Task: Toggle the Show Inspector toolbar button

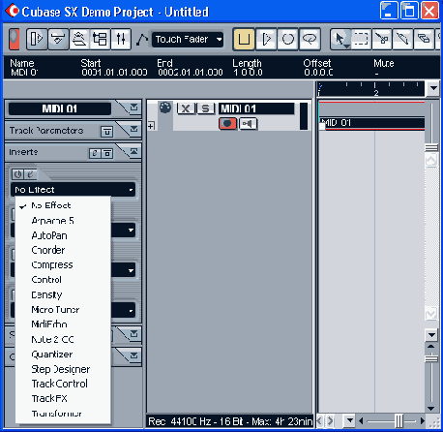Action: click(37, 39)
